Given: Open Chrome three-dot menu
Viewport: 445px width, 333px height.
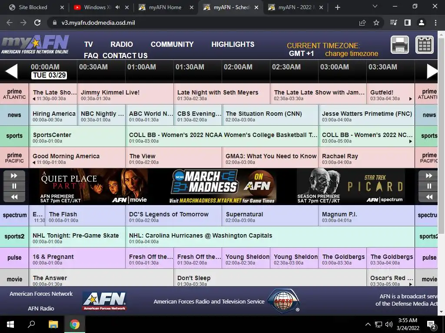Looking at the screenshot, I should click(435, 23).
